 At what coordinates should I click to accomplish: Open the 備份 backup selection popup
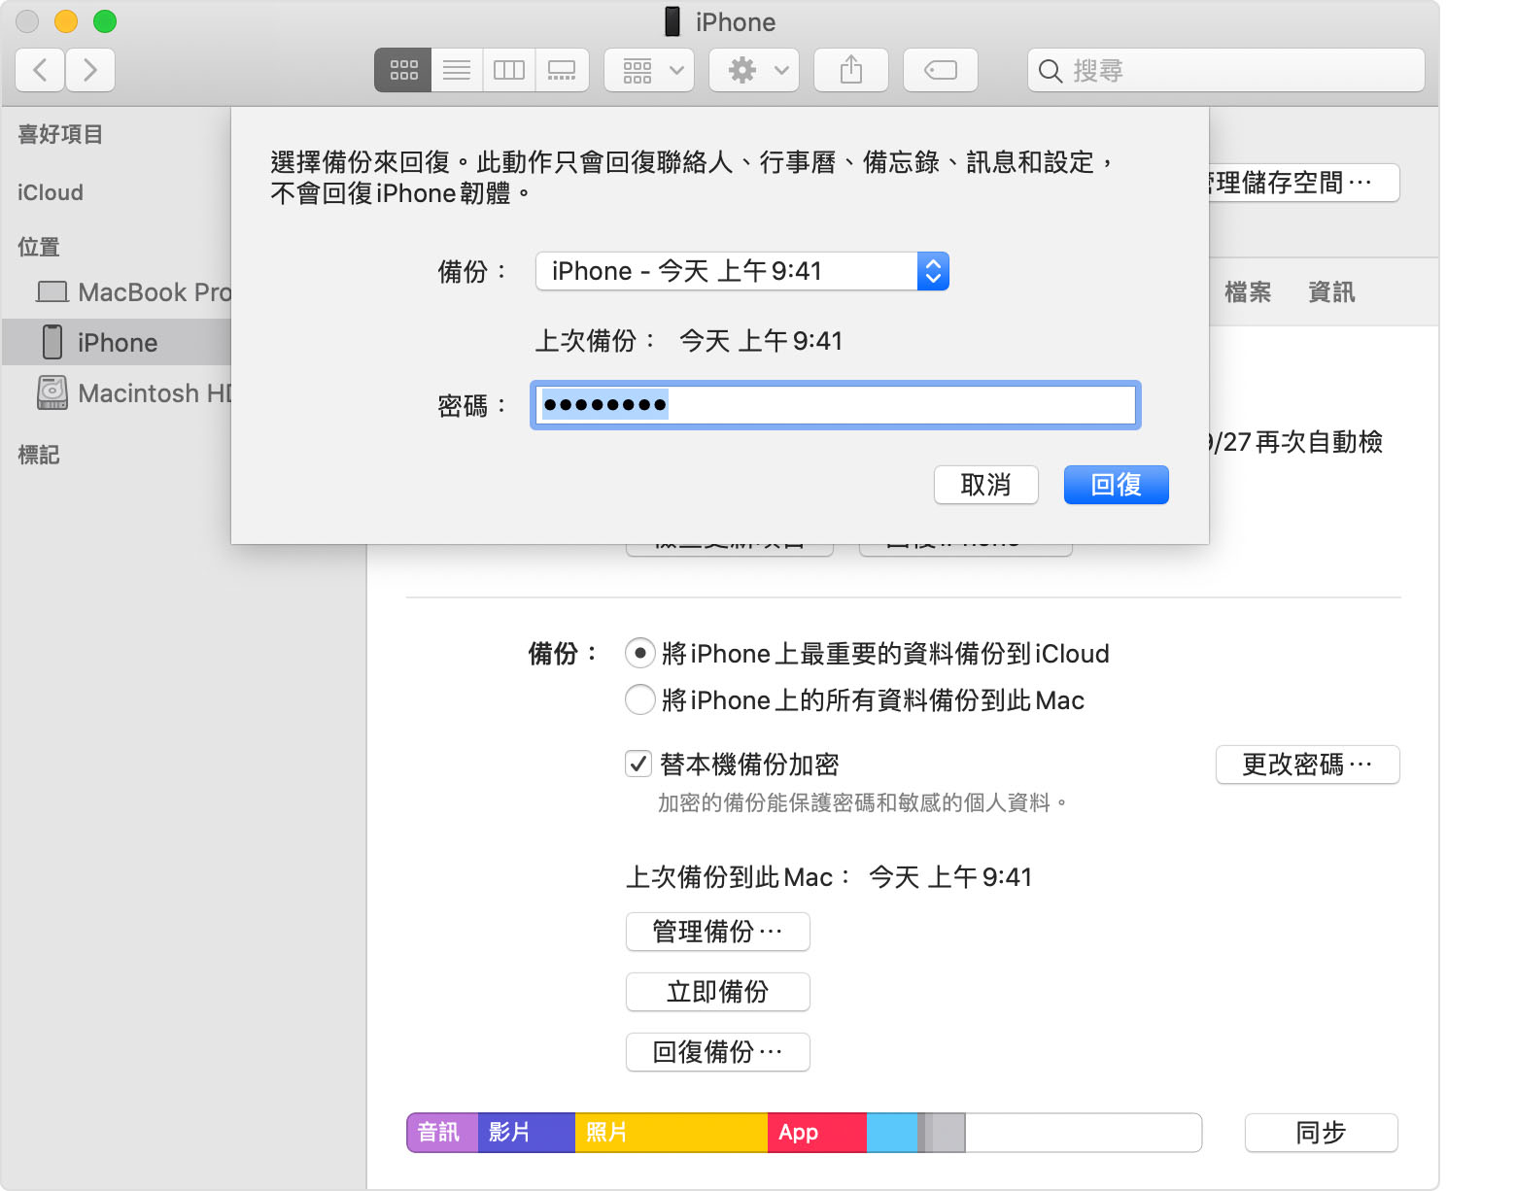coord(742,271)
